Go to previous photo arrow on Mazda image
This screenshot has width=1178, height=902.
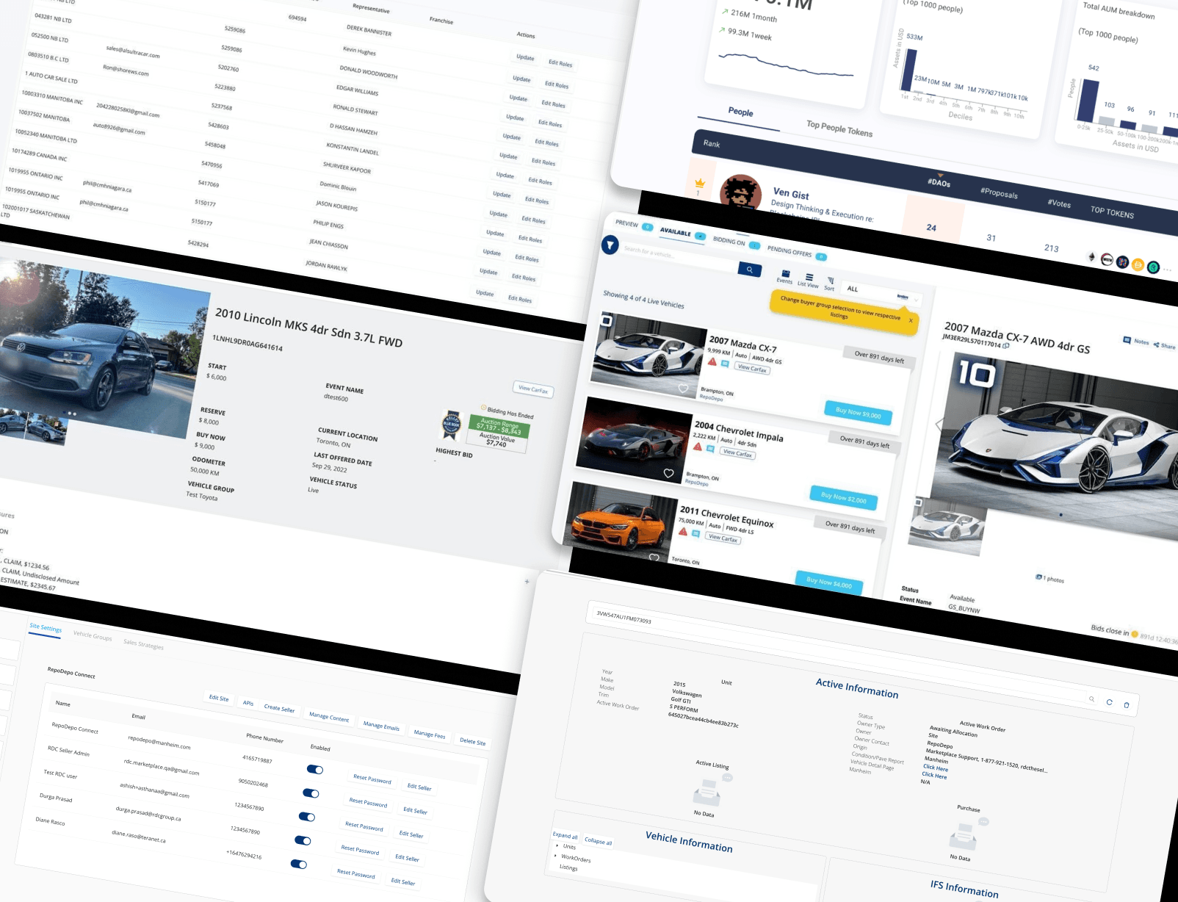pyautogui.click(x=939, y=425)
